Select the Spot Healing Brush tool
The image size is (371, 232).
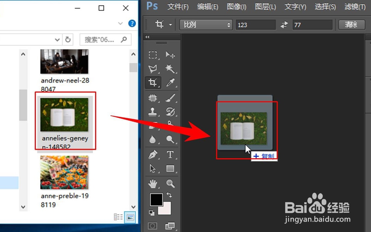153,98
